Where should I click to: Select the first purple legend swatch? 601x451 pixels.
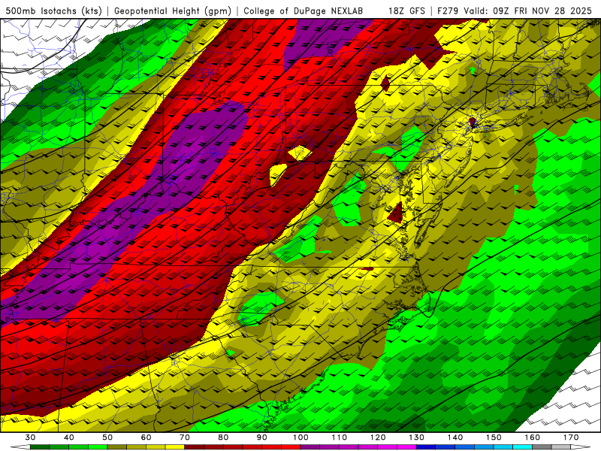(x=310, y=447)
